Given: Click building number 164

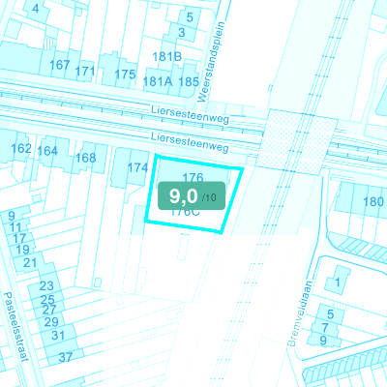Looking at the screenshot, I should [47, 151].
